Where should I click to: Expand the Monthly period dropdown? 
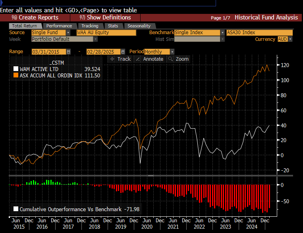pyautogui.click(x=172, y=52)
